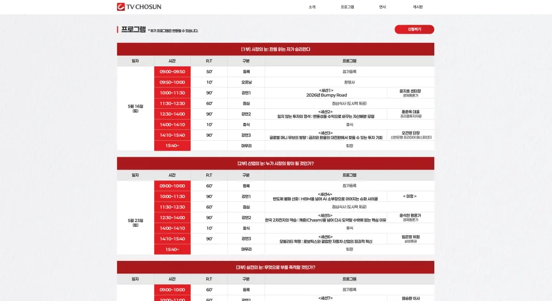Click the [1부] 시장의 눈 section banner
552x301 pixels.
point(275,49)
